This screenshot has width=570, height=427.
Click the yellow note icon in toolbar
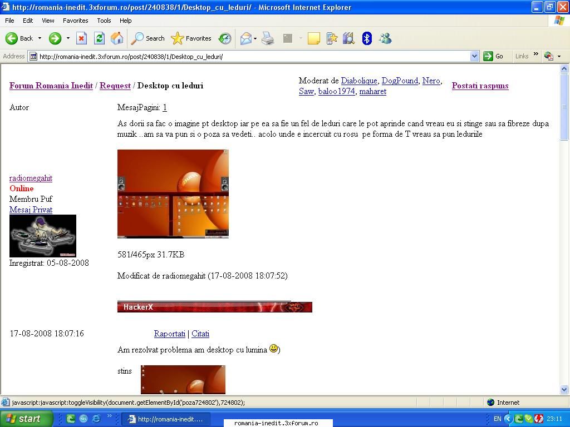(x=314, y=38)
